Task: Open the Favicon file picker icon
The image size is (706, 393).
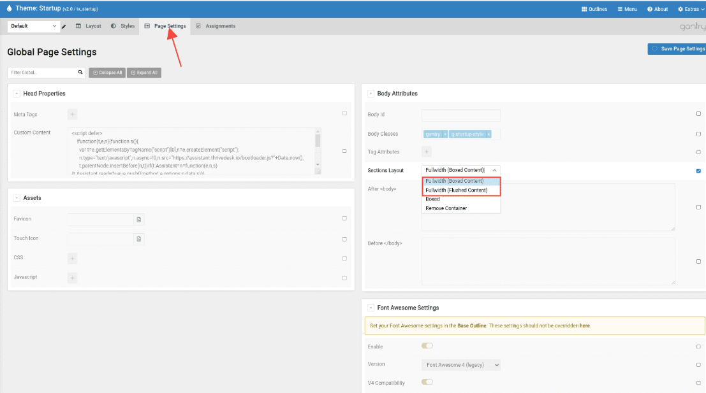Action: coord(138,219)
